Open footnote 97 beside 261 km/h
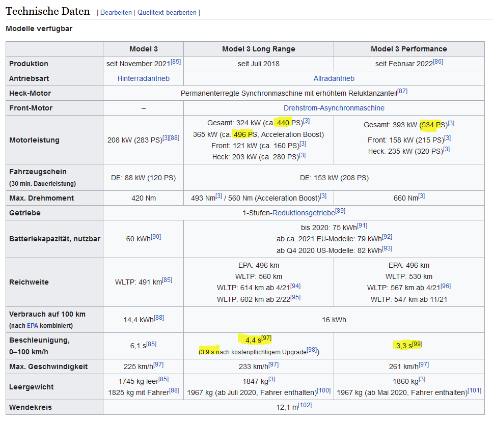The image size is (493, 423). coord(424,364)
